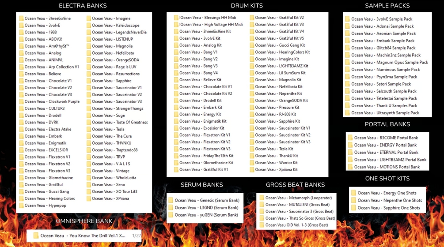The height and width of the screenshot is (247, 444).
Task: Click 'Ocean Veau - V A L I S' entry
Action: coord(111,164)
